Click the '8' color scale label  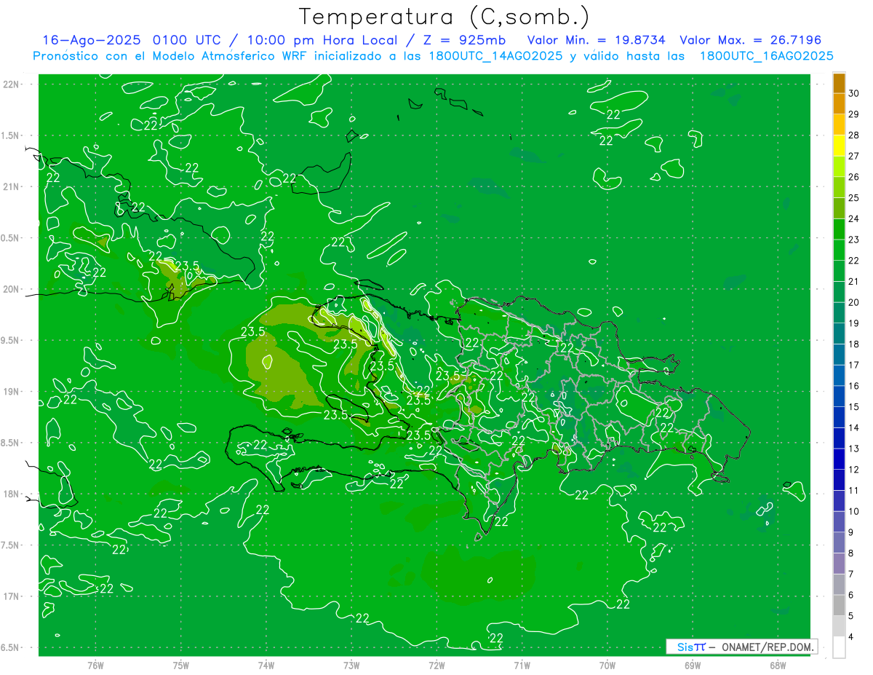click(x=851, y=553)
